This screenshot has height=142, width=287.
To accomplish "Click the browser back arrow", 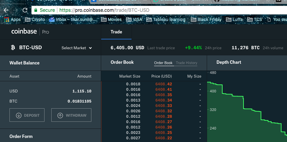I will (6, 10).
